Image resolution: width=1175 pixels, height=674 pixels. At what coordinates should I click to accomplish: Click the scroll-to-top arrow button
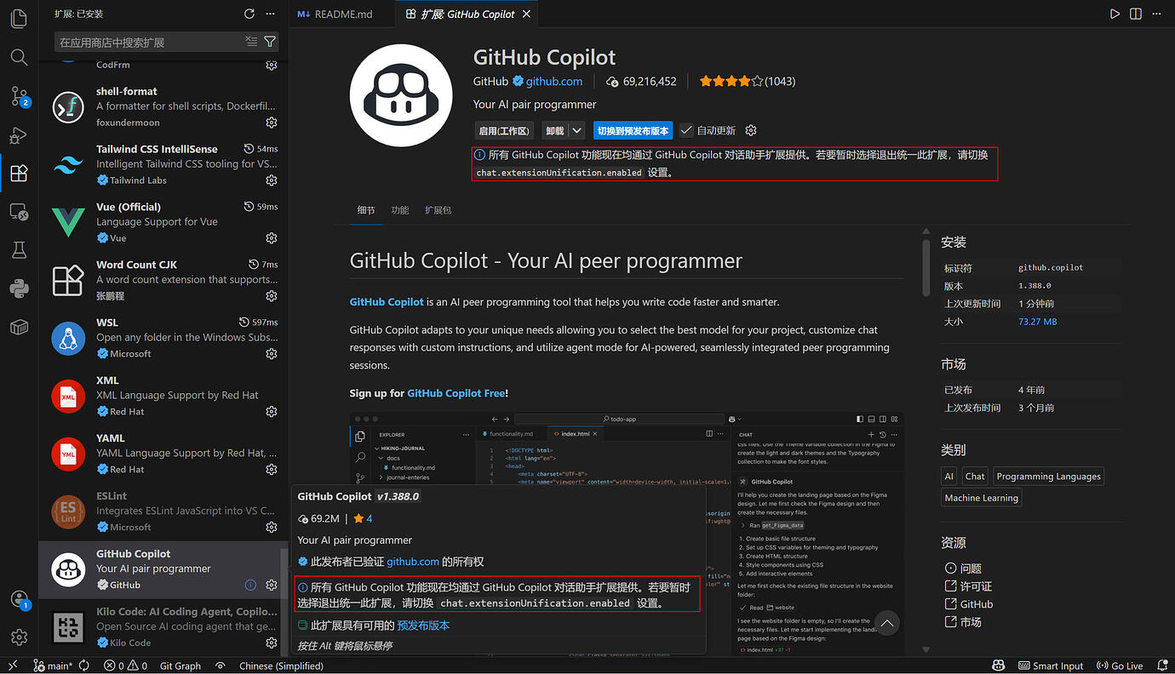click(x=886, y=623)
